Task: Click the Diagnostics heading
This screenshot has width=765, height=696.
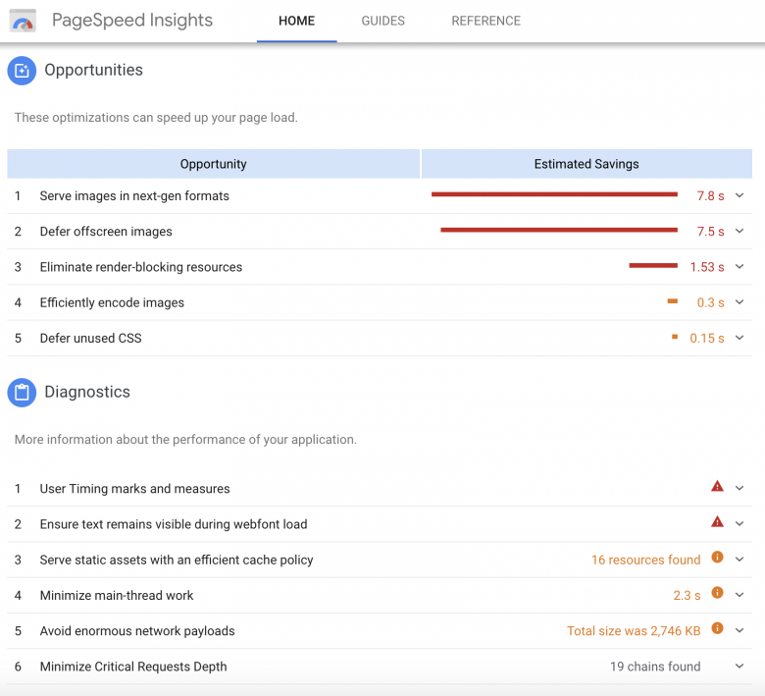Action: point(87,392)
